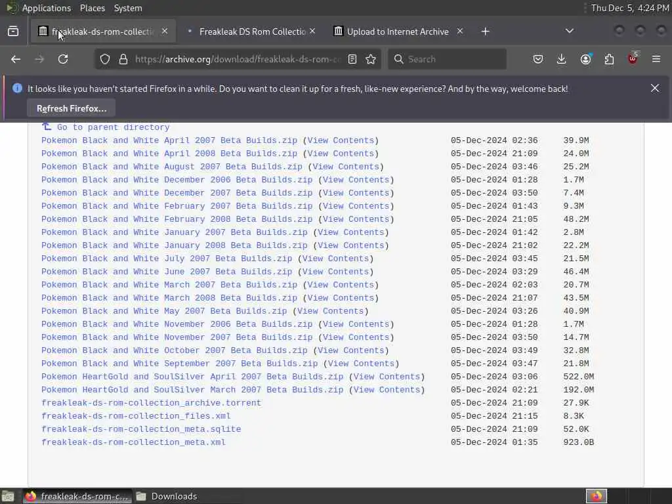672x504 pixels.
Task: Click 522.0M size of HeartGold April 2007 zip
Action: click(x=578, y=377)
